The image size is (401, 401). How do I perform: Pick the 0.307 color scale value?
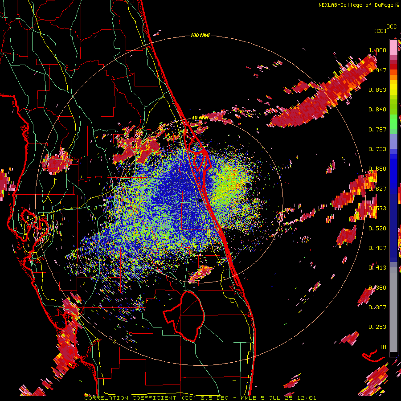click(x=377, y=307)
